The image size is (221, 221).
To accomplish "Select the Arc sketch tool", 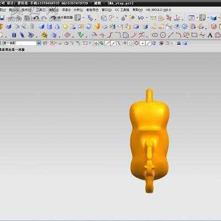I will coord(178,35).
